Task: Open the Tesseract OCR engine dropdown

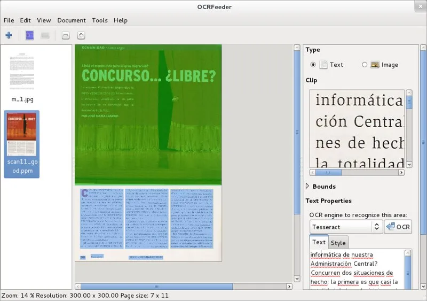Action: tap(345, 227)
